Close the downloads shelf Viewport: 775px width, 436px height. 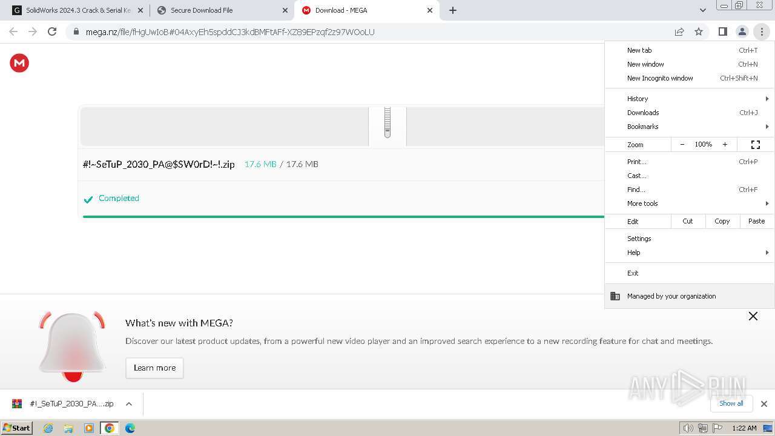764,404
